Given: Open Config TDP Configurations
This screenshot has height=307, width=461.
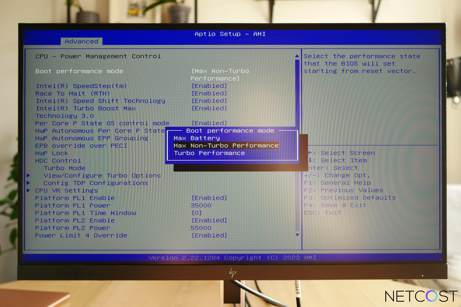Looking at the screenshot, I should 96,183.
